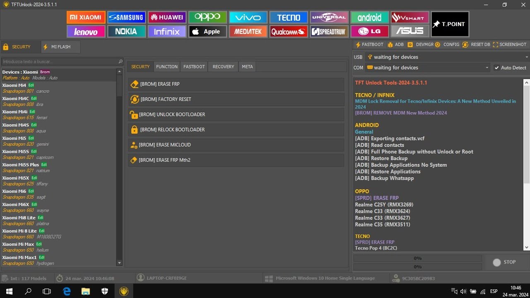Open DEVMGR device manager
This screenshot has width=530, height=298.
pyautogui.click(x=420, y=44)
